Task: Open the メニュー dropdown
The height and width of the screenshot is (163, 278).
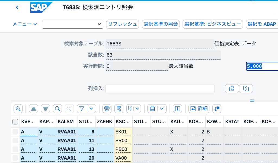Action: point(25,24)
